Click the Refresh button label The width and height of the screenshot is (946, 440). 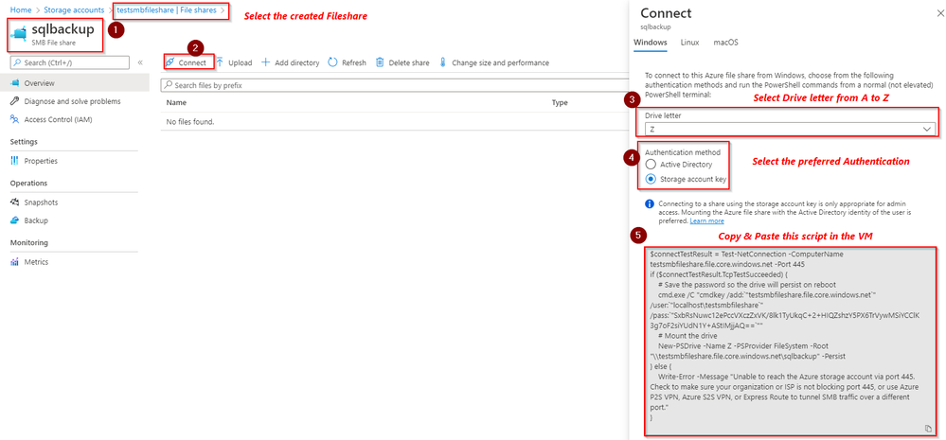pyautogui.click(x=353, y=62)
